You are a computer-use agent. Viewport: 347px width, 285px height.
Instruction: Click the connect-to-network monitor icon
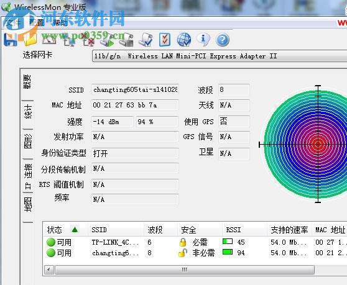click(69, 40)
